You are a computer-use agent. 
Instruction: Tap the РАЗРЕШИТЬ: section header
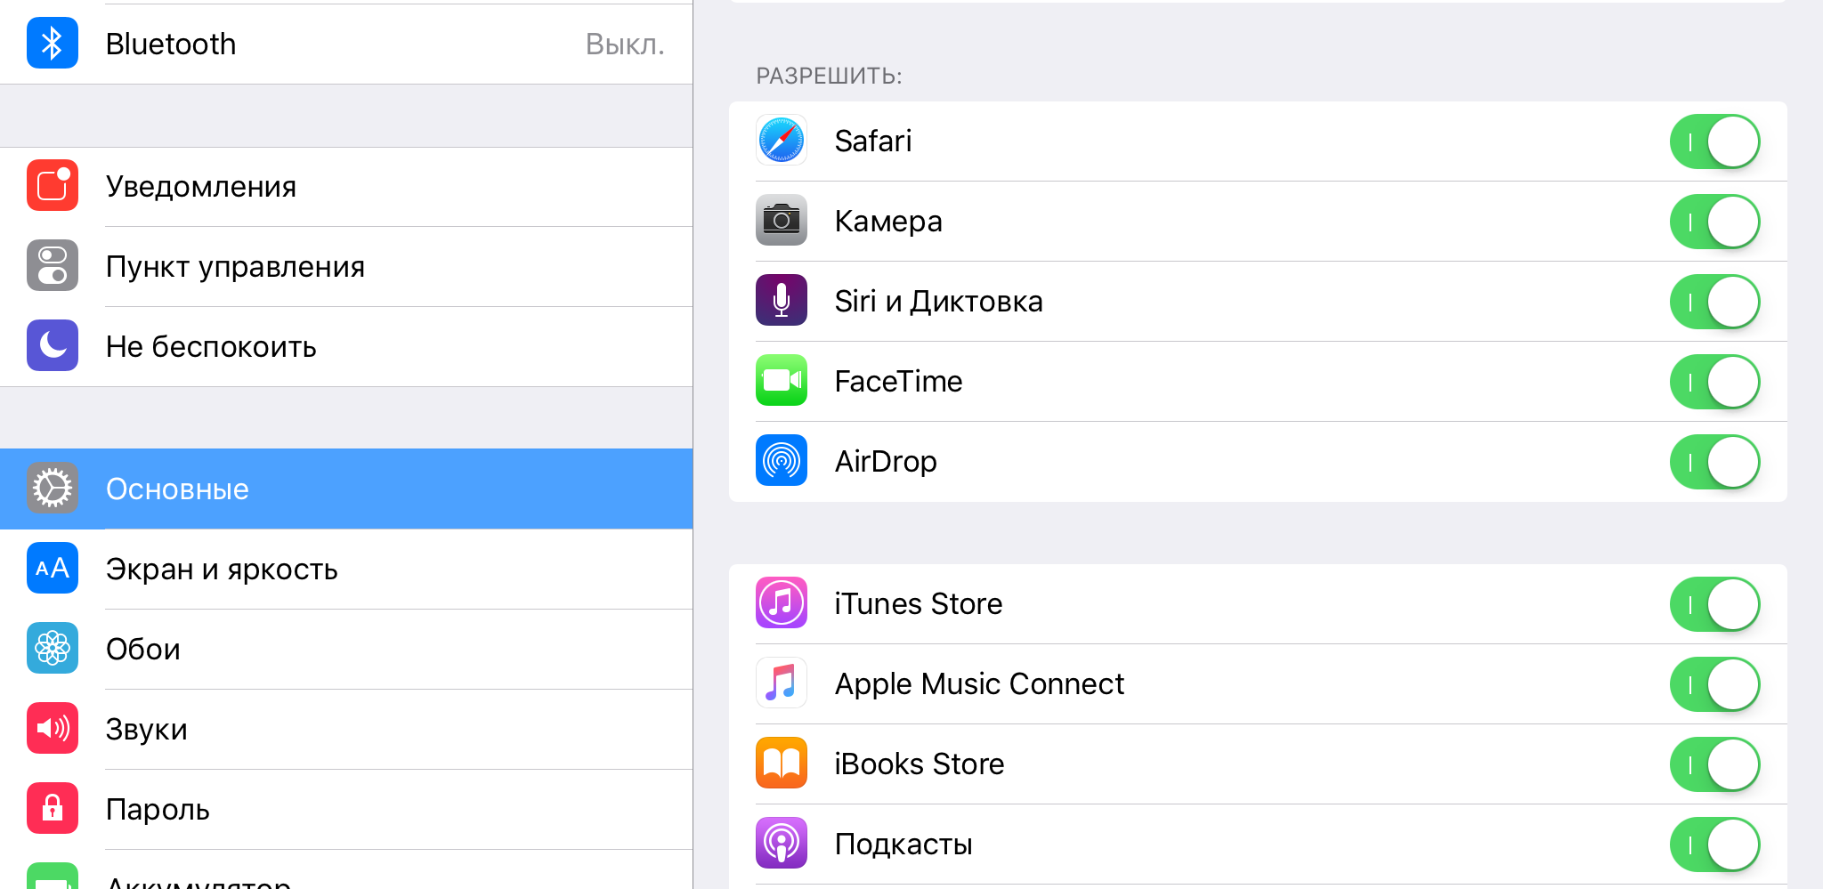(829, 76)
